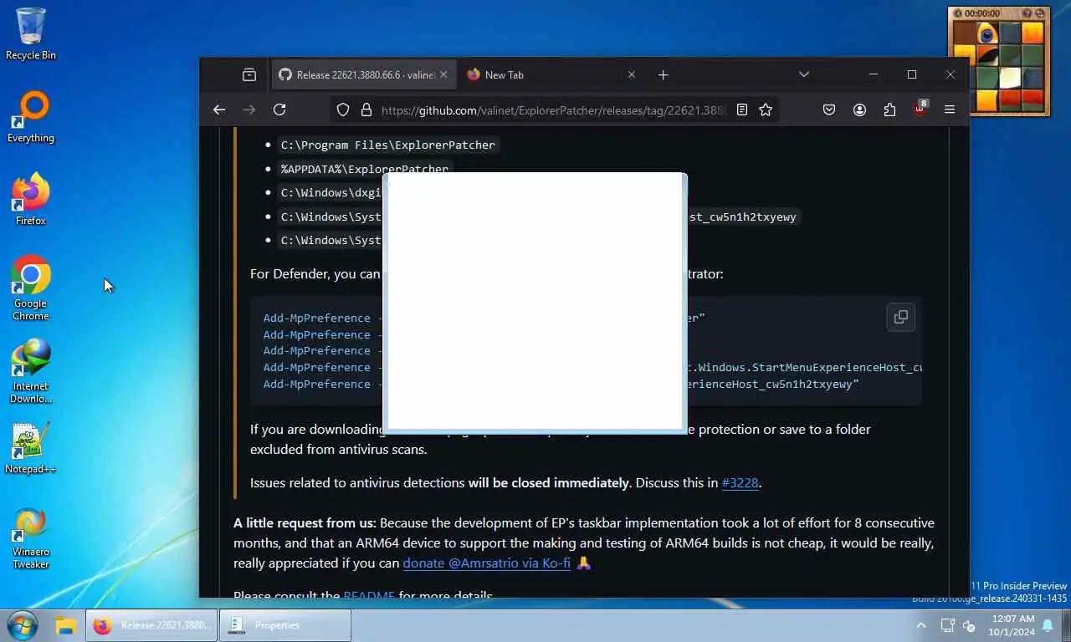This screenshot has height=642, width=1071.
Task: Click the 'will be closed immediately' text
Action: coord(548,482)
